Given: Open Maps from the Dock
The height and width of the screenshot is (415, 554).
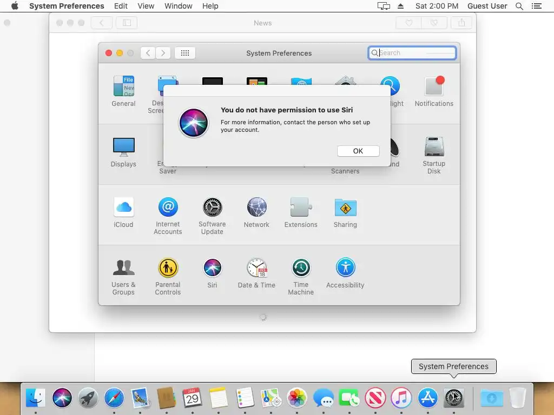Looking at the screenshot, I should (271, 398).
